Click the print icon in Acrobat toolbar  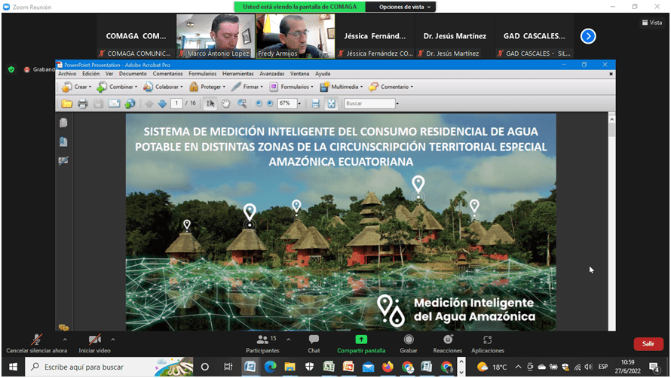click(x=83, y=103)
